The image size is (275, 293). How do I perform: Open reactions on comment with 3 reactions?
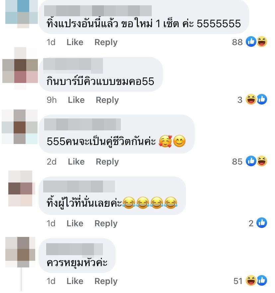[252, 100]
